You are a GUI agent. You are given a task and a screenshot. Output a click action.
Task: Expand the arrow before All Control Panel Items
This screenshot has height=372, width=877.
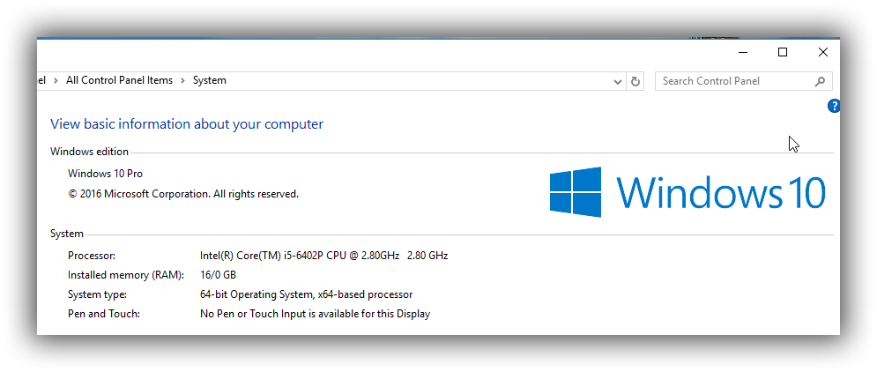click(56, 80)
